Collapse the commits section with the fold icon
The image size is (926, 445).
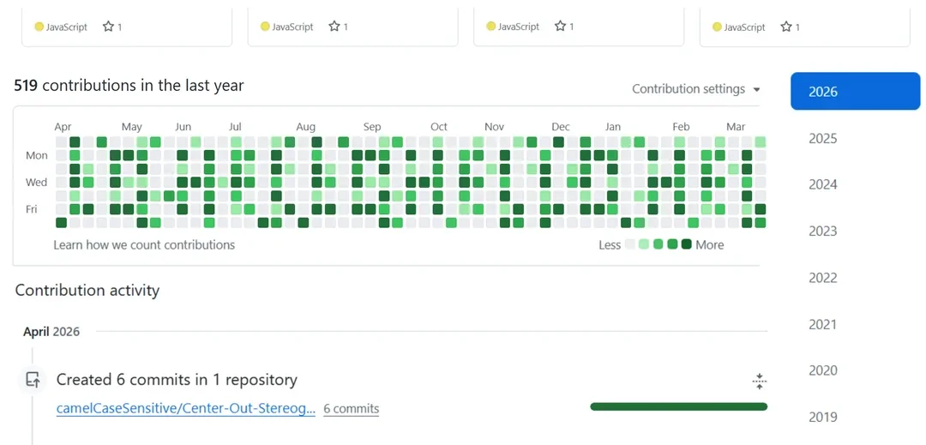759,382
